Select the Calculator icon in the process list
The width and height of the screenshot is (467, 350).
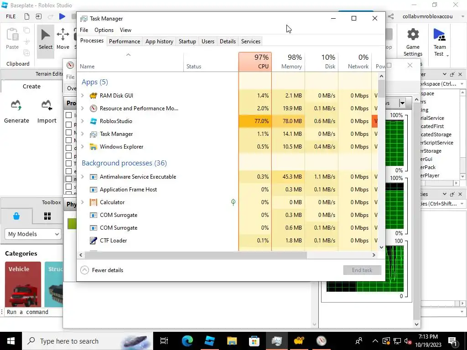93,202
